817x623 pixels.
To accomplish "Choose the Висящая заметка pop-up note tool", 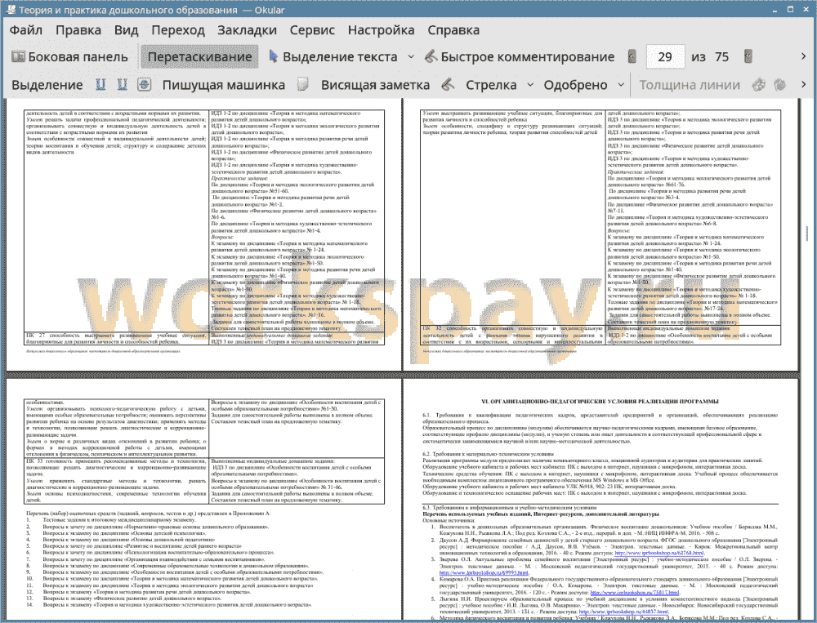I will pos(375,85).
